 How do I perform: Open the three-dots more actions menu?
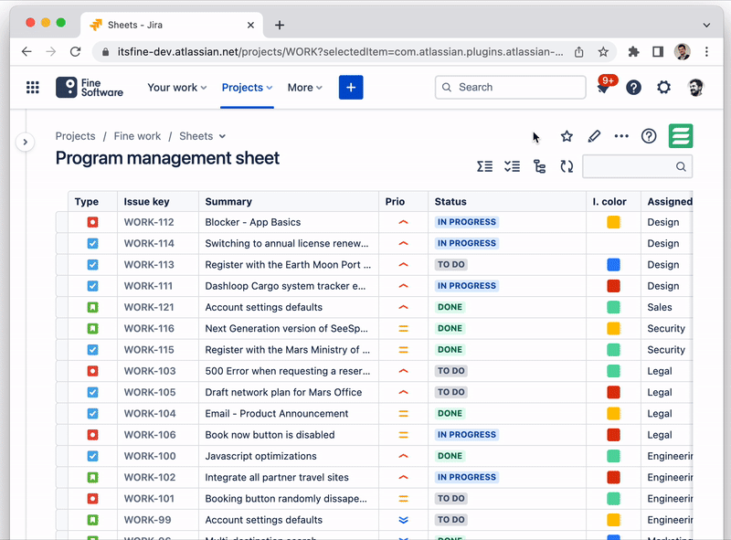pos(621,136)
